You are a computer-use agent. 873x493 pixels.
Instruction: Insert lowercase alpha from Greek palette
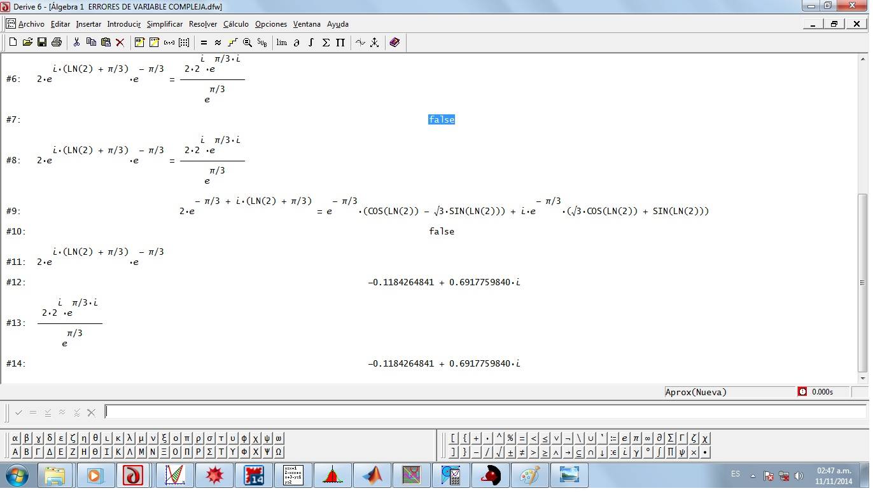pos(16,438)
